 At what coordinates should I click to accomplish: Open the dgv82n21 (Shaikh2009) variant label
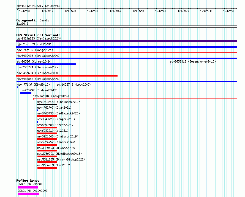click(x=34, y=44)
